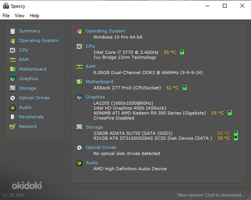Click motherboard temperature indicator icon beside 52 °C
Image resolution: width=251 pixels, height=200 pixels.
pos(184,87)
